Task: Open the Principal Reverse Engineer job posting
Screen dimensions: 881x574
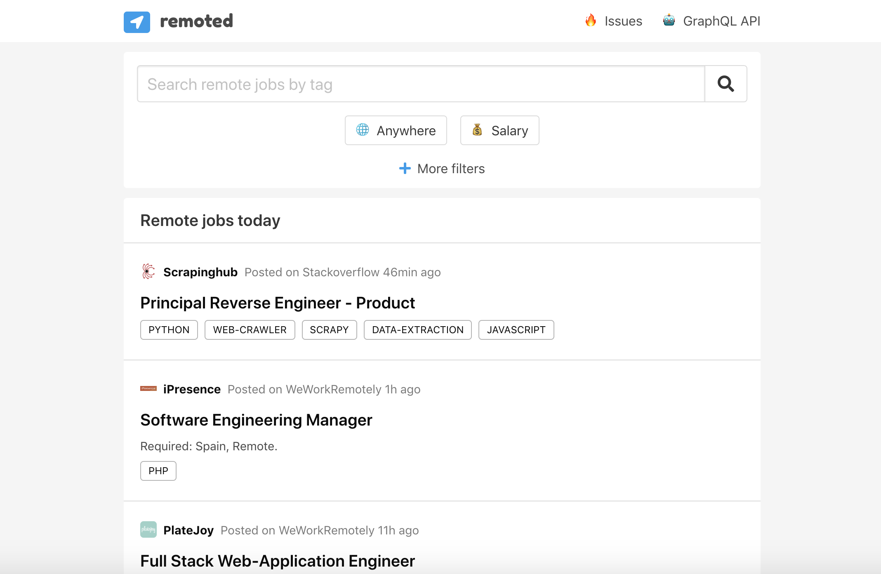Action: [277, 302]
